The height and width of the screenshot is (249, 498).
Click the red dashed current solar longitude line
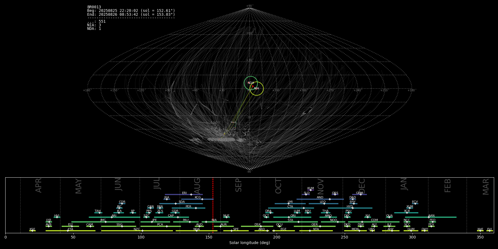(213, 205)
